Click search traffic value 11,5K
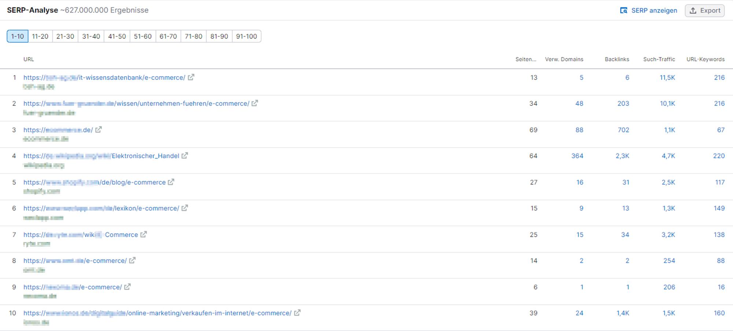This screenshot has height=331, width=733. (667, 77)
